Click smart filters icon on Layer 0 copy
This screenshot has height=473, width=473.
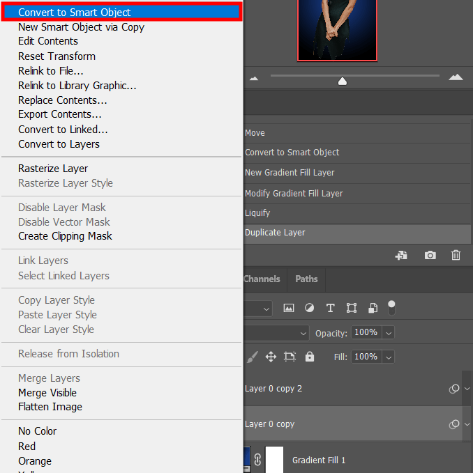454,424
